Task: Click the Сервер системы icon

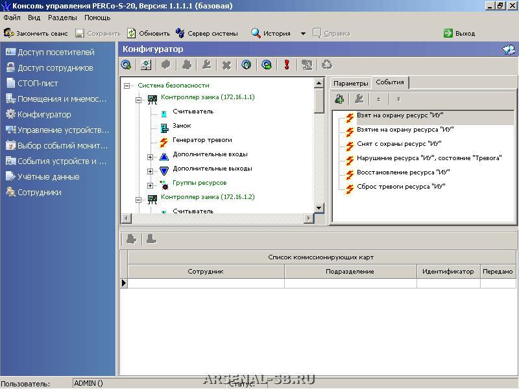Action: tap(180, 33)
